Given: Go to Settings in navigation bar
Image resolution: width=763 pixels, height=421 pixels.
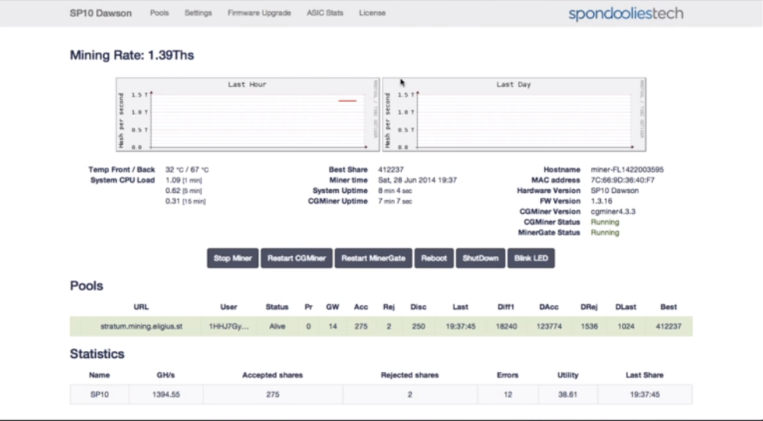Looking at the screenshot, I should coord(198,13).
